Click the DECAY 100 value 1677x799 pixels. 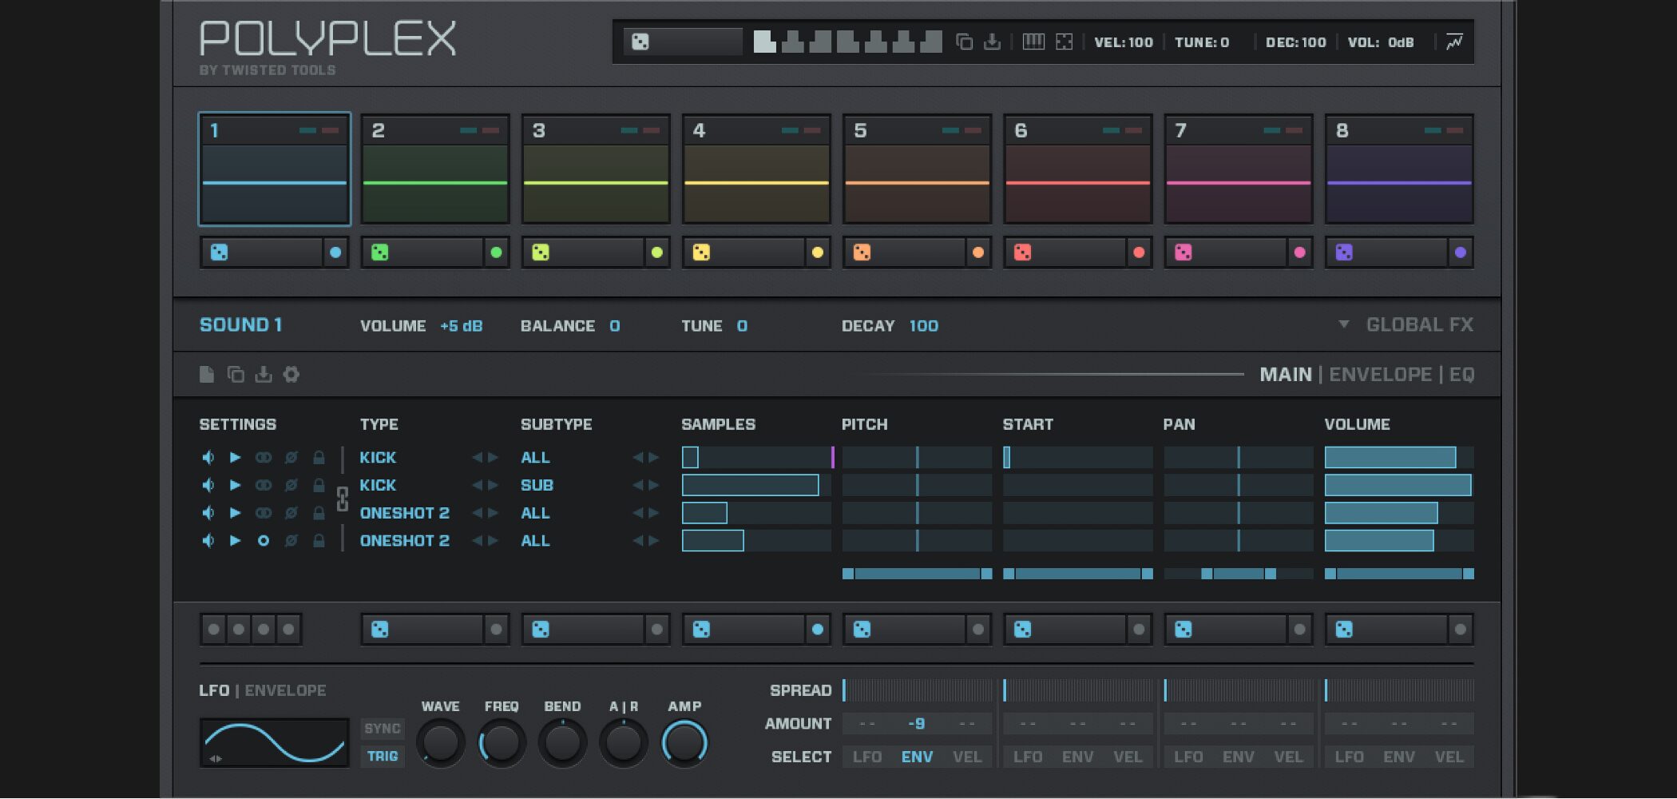tap(924, 326)
